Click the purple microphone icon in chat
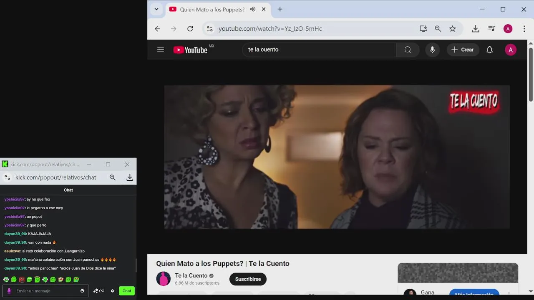Viewport: 534px width, 300px height. tap(9, 291)
